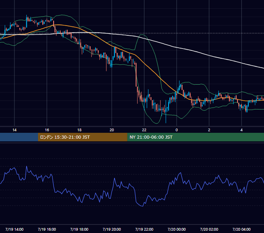Click the 7/20 04:00 time label
This screenshot has height=233, width=264.
pyautogui.click(x=241, y=229)
